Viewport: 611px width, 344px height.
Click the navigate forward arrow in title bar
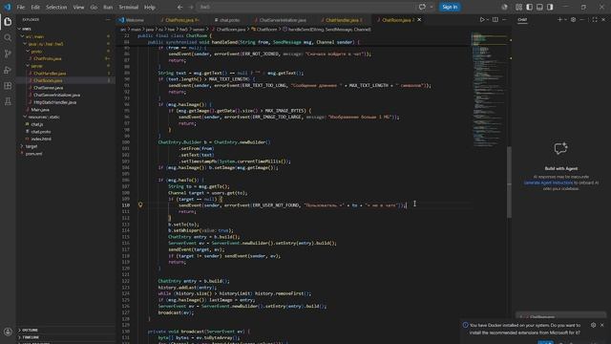coord(191,7)
